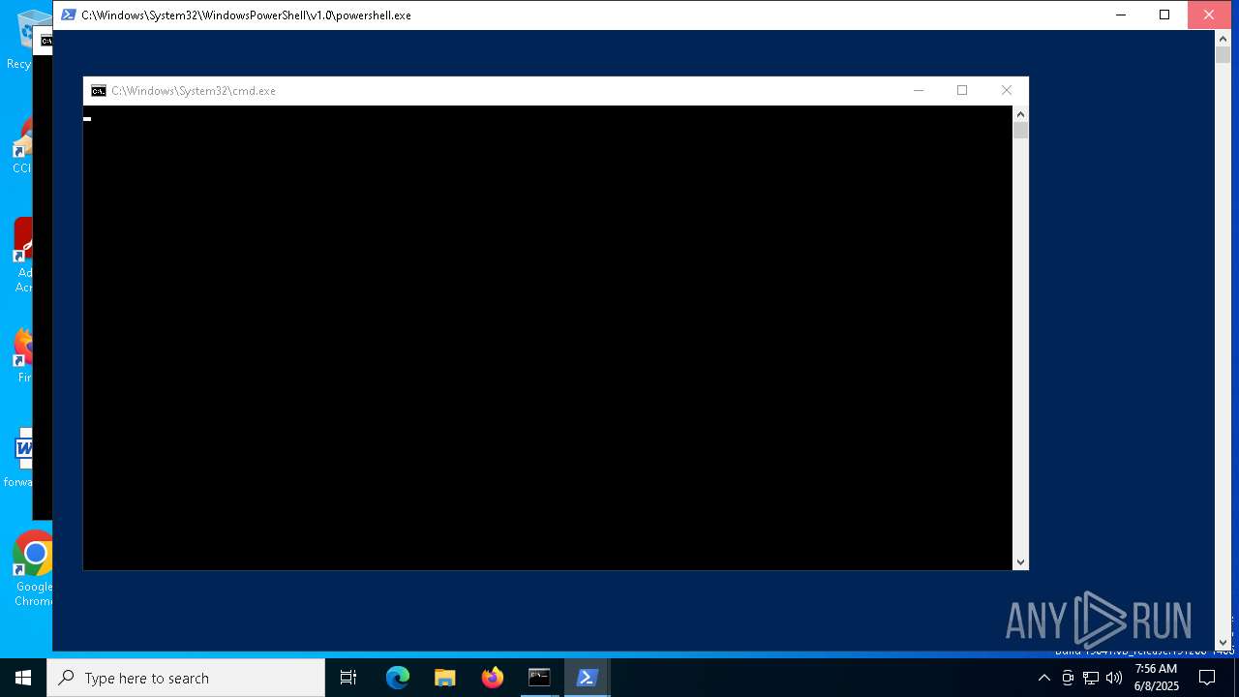
Task: Click PowerShell scrollbar up arrow
Action: coord(1223,38)
